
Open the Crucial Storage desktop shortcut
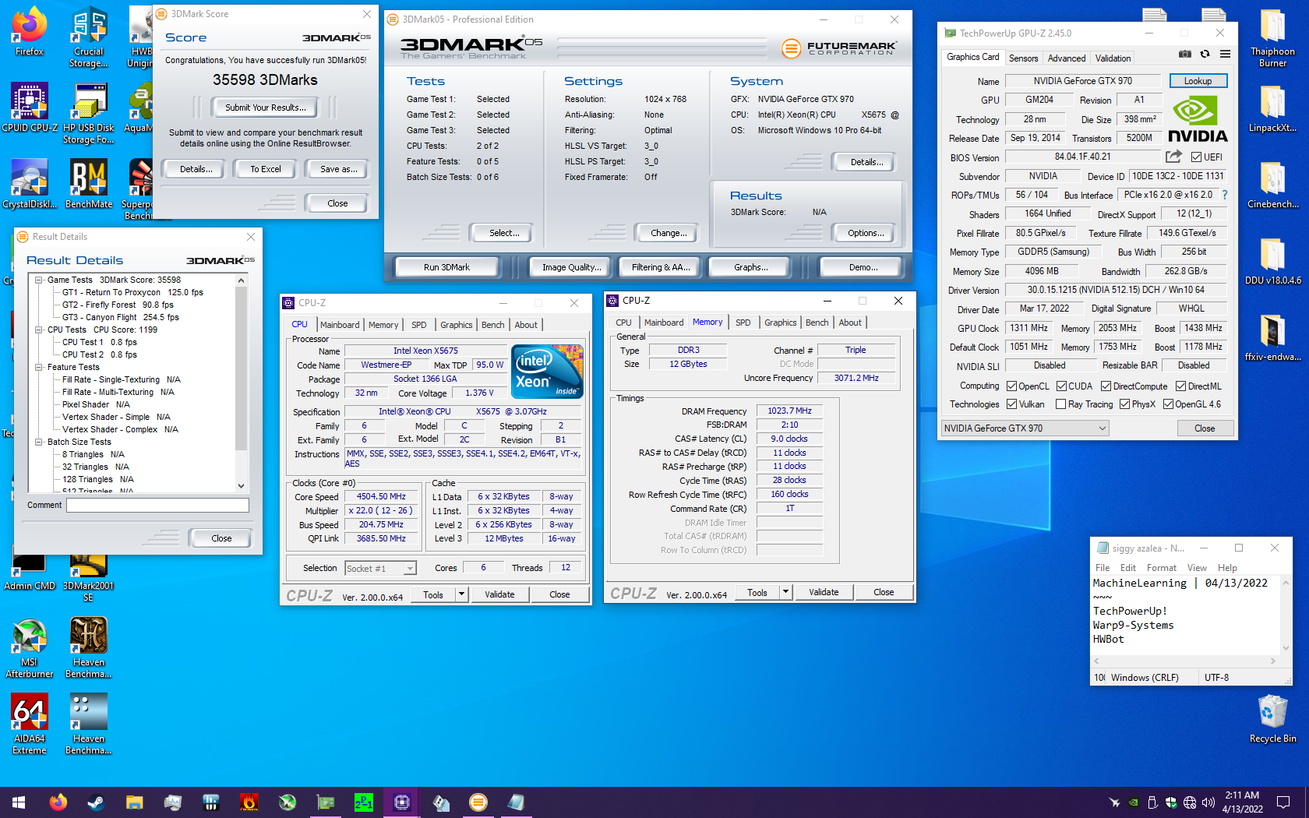click(88, 37)
